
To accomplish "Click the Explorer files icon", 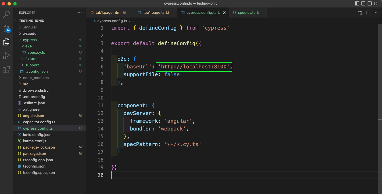I will point(6,42).
